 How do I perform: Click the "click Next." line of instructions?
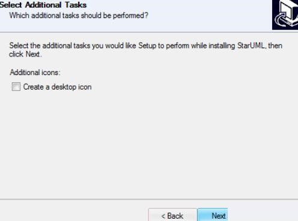click(25, 54)
